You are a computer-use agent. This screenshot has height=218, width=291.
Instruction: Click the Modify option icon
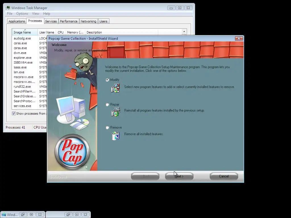click(x=115, y=88)
